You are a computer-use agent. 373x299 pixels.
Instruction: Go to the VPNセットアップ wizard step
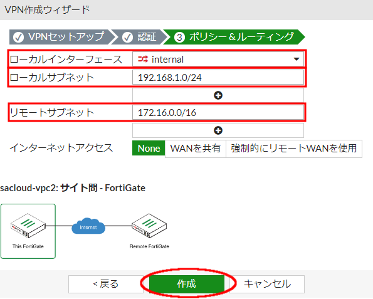pos(61,37)
